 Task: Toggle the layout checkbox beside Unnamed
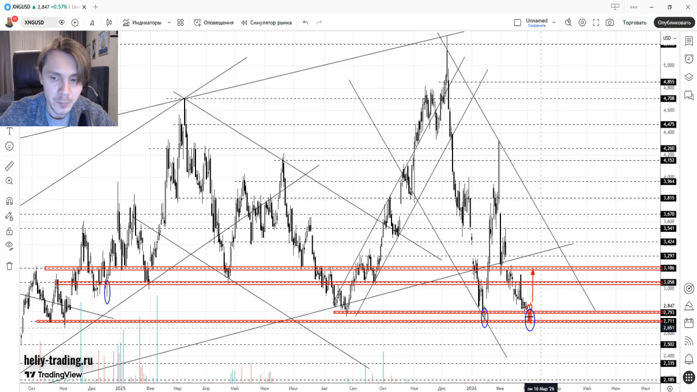point(518,22)
